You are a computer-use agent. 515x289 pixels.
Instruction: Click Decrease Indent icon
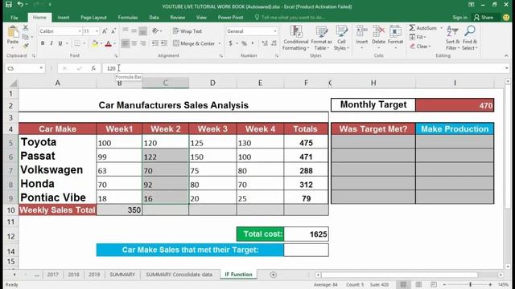[155, 43]
